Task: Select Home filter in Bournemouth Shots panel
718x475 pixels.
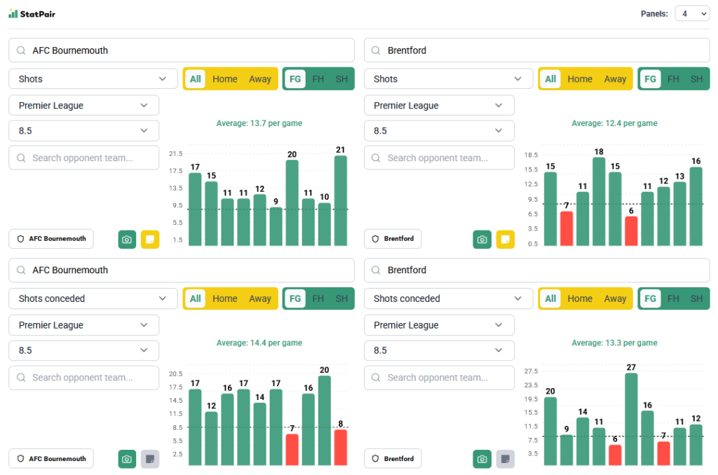Action: pos(224,79)
